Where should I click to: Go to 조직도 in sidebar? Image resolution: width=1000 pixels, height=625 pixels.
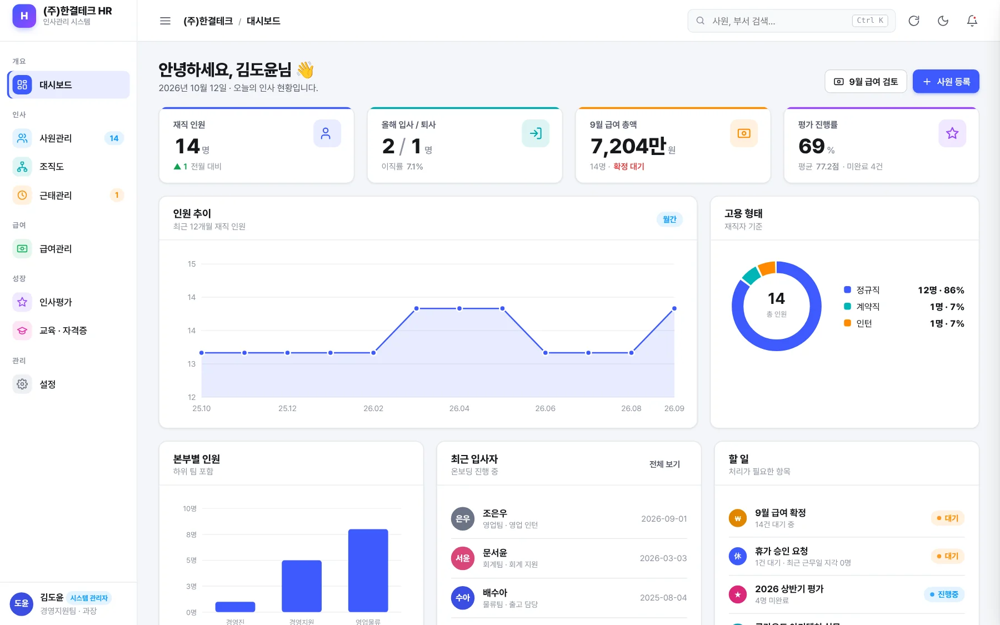(69, 167)
